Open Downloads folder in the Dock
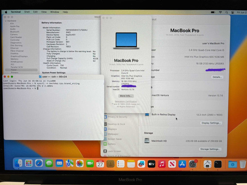 [232, 165]
